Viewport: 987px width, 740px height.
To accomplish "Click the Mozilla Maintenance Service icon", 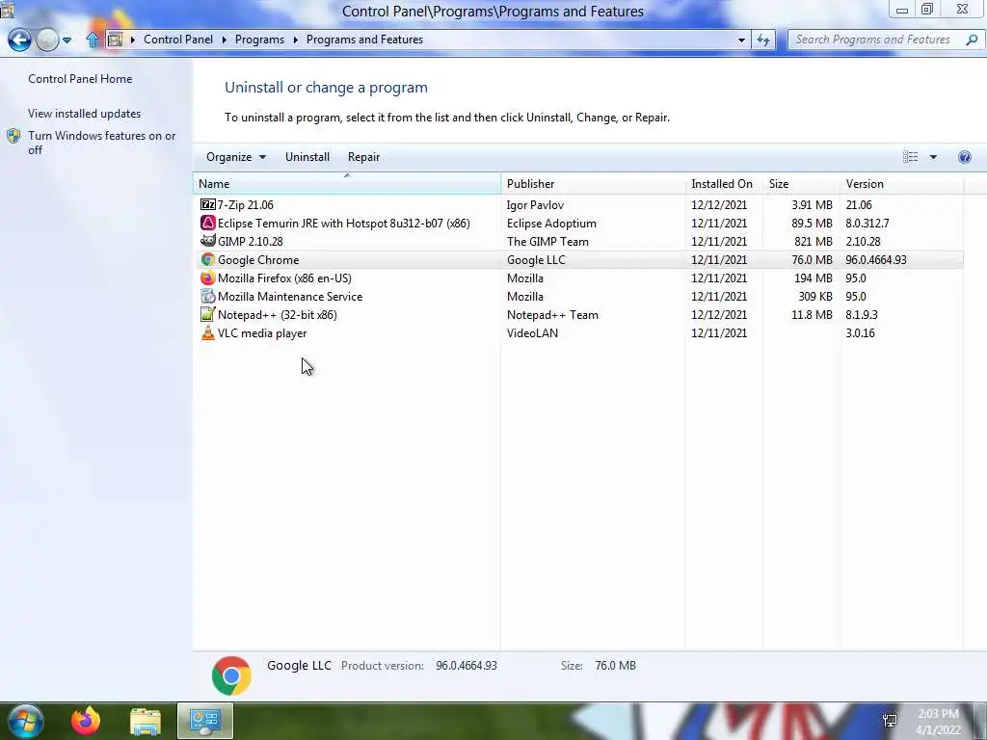I will [208, 296].
